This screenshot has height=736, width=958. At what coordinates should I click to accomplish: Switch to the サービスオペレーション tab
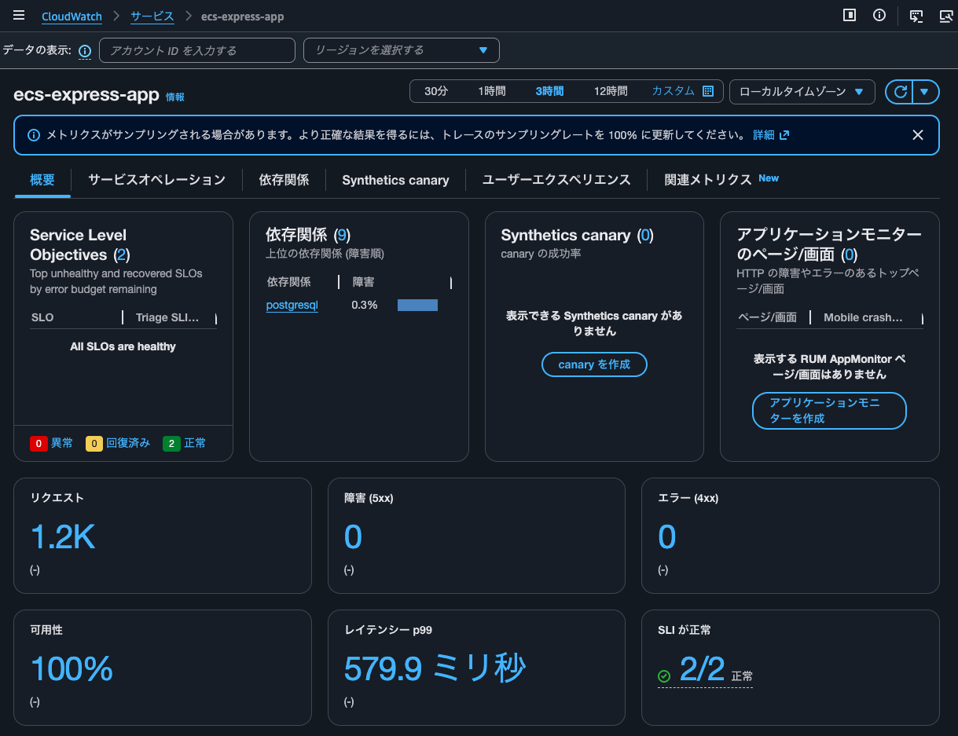(155, 180)
